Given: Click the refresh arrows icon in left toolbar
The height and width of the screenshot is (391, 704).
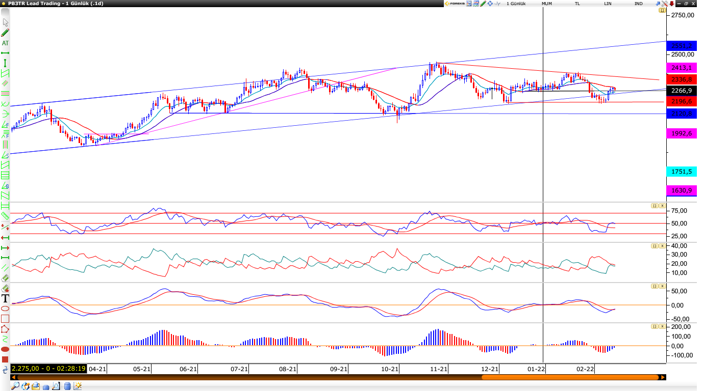Looking at the screenshot, I should click(x=6, y=369).
